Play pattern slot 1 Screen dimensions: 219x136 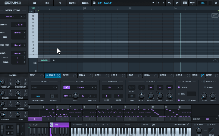(x=35, y=119)
